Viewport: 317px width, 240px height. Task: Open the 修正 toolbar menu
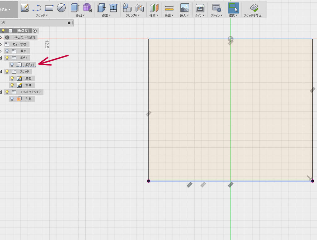coord(106,15)
